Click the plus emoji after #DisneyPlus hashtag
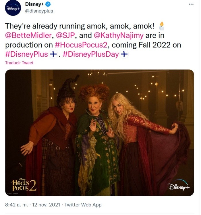The width and height of the screenshot is (201, 215). pyautogui.click(x=52, y=54)
